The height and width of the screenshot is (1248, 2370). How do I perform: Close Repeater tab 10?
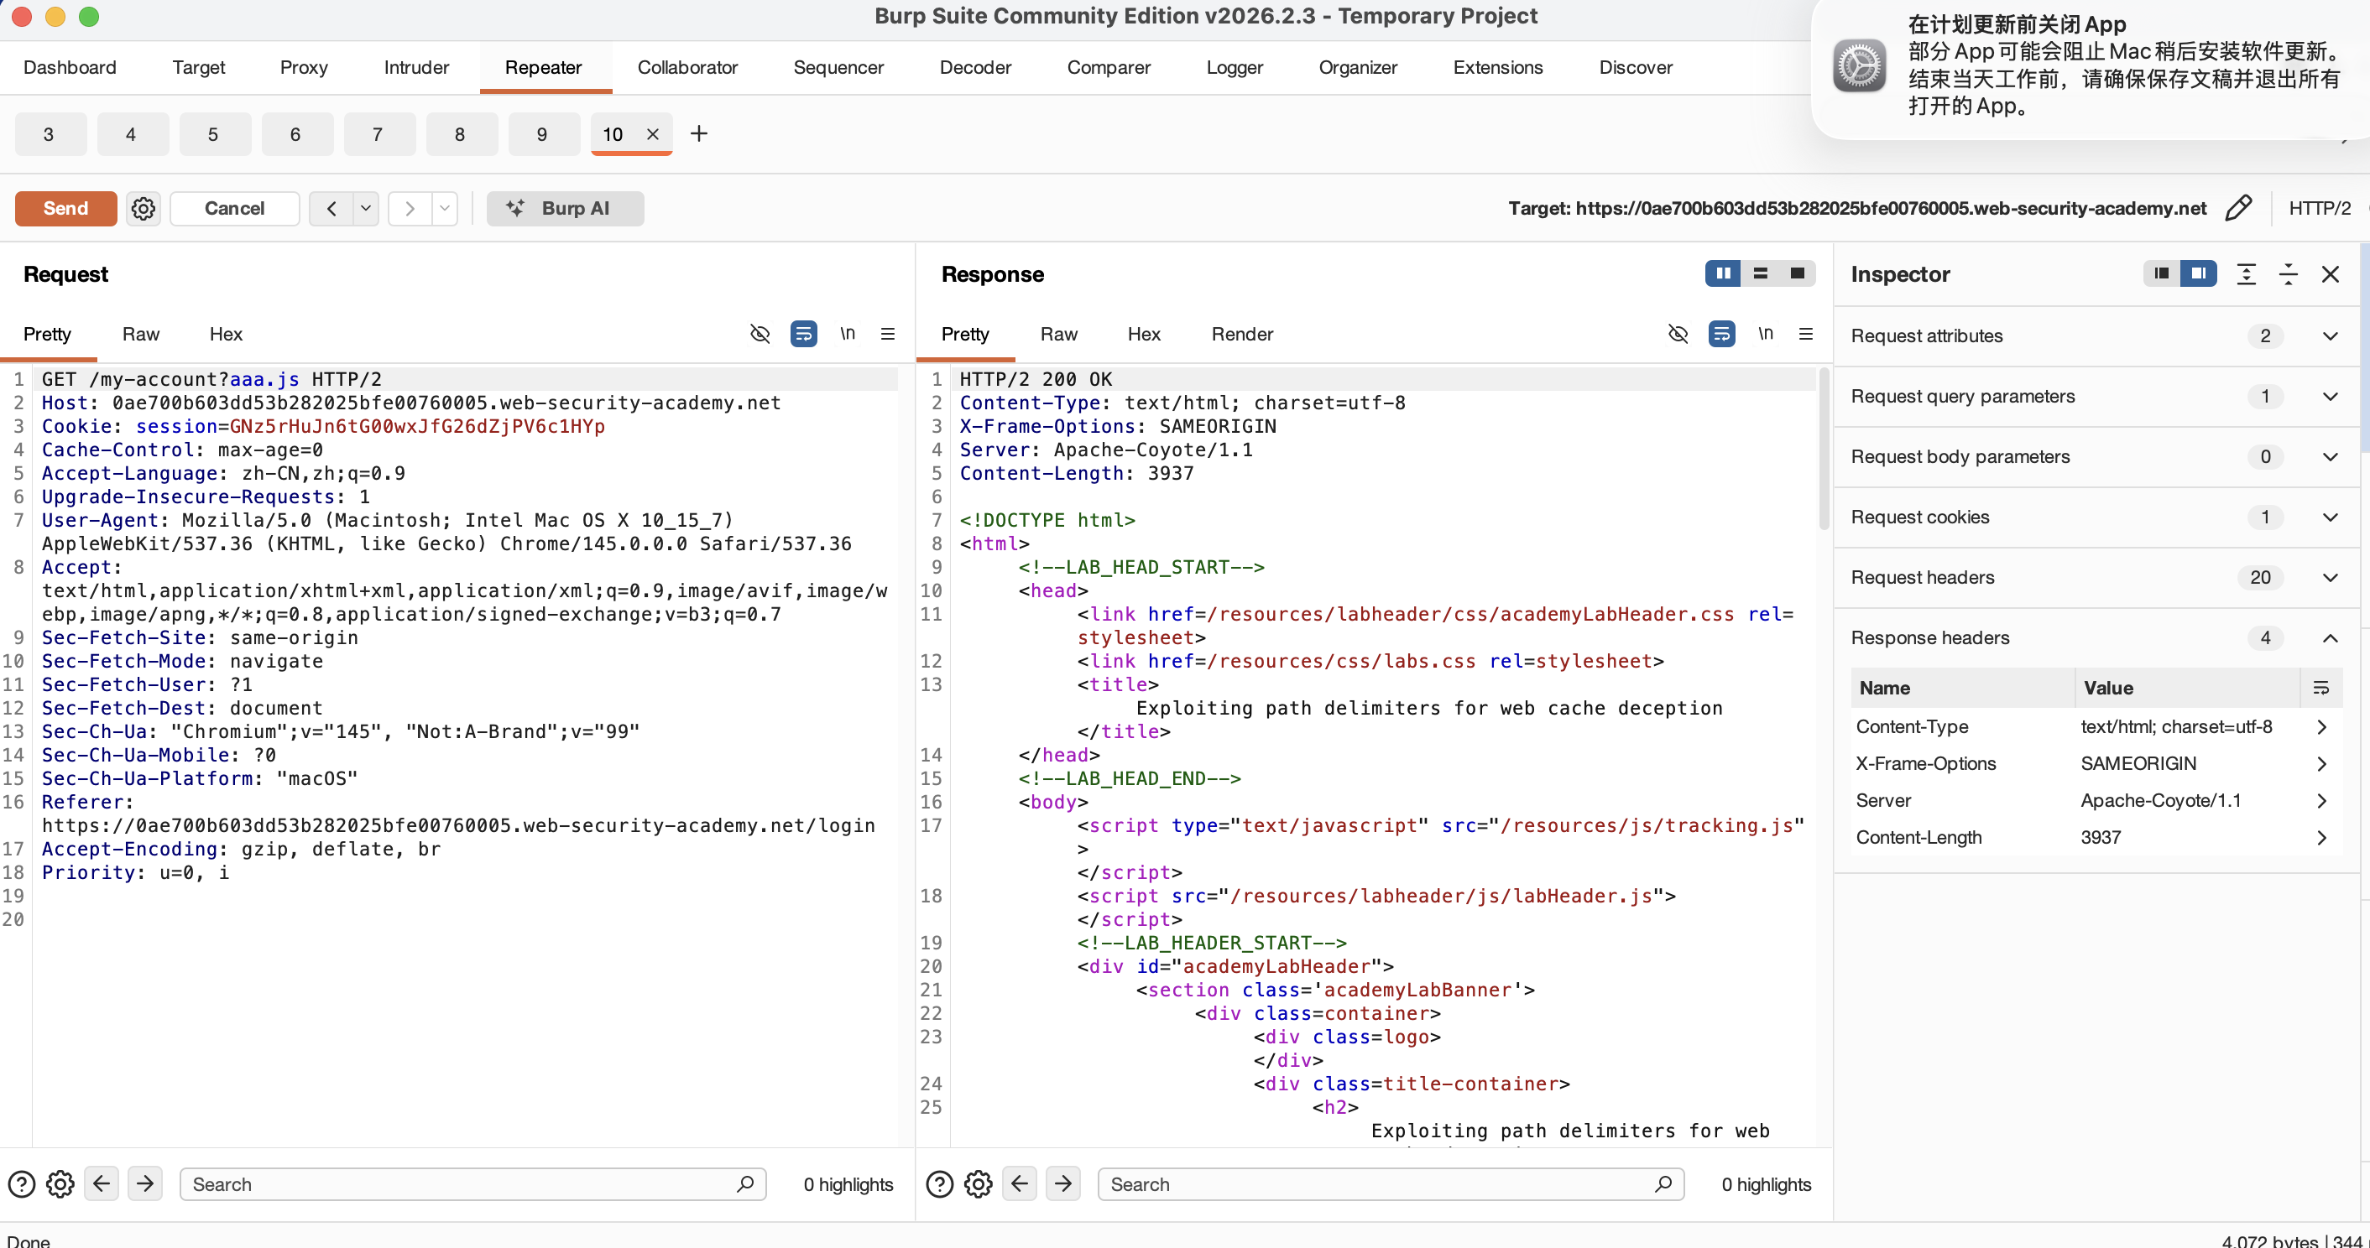(653, 134)
